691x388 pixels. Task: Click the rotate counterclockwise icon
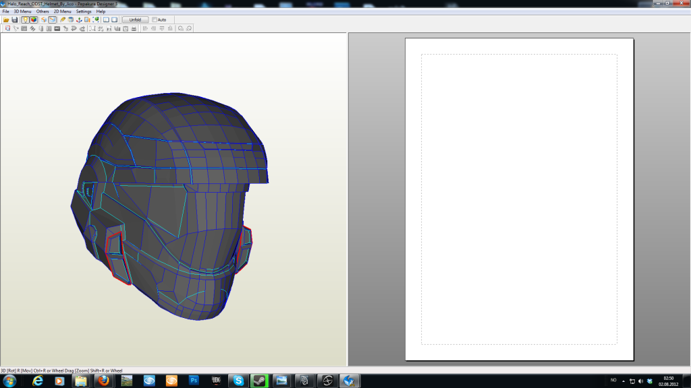click(181, 28)
